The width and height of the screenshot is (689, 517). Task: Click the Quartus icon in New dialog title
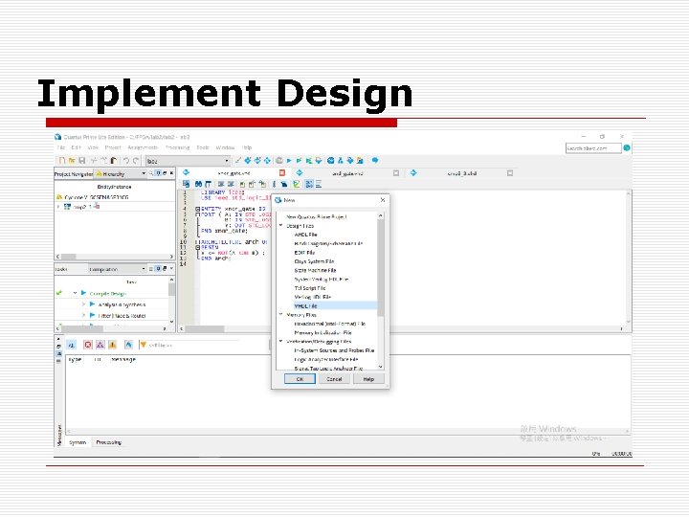point(278,200)
